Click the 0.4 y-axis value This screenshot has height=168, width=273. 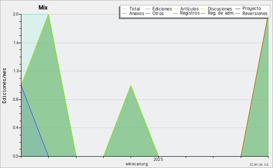tap(15, 128)
